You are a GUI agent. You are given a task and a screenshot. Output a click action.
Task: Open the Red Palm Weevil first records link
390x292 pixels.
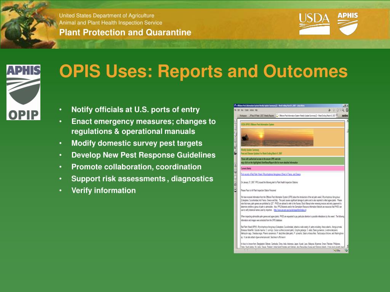point(271,174)
